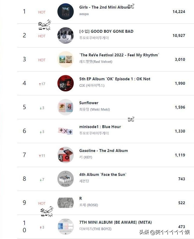Click the Sunflower album cover image
Screen dimensions: 194x239
coord(65,107)
